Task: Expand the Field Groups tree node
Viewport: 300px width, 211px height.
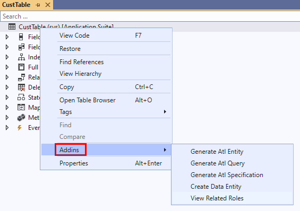Action: tap(7, 47)
